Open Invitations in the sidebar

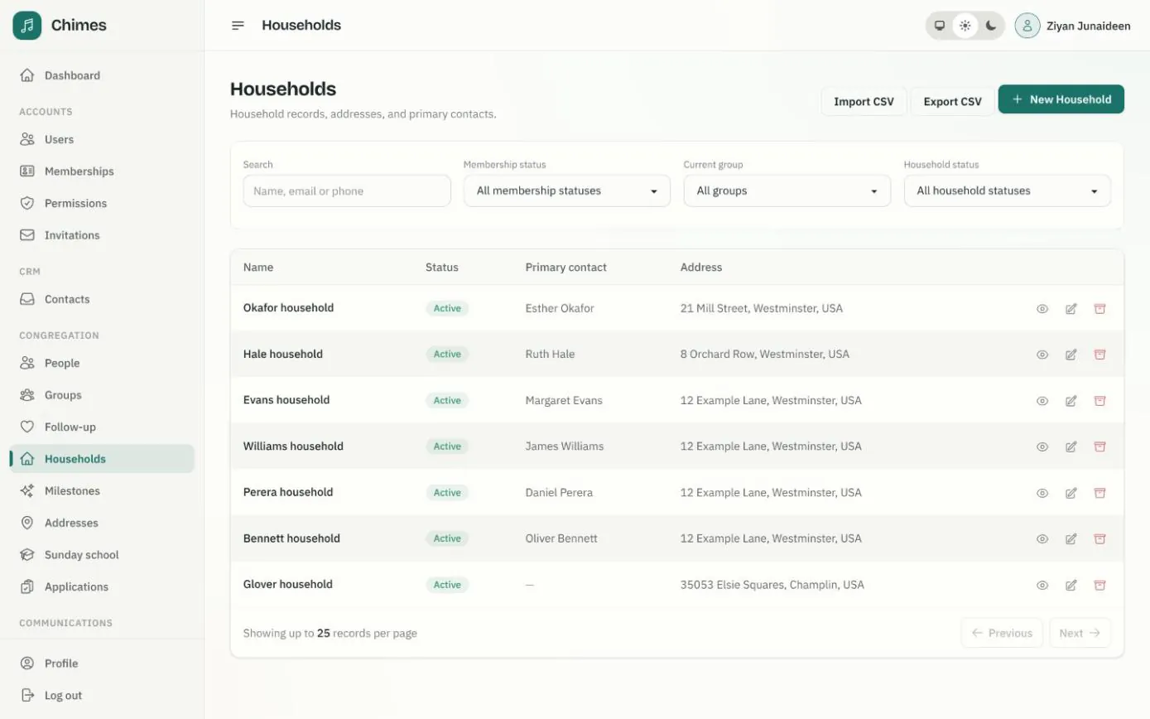click(102, 235)
